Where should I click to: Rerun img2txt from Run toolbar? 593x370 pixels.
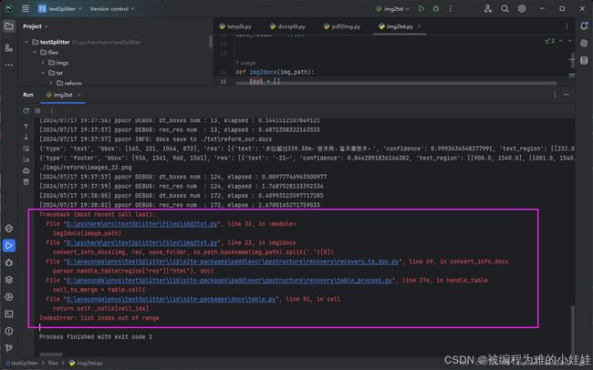(x=26, y=111)
